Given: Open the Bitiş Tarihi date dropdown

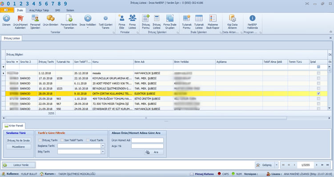Looking at the screenshot, I should 103,152.
